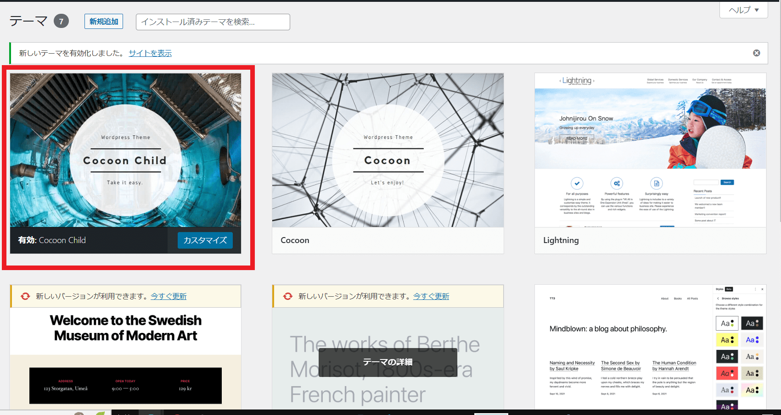Open the Mindblown philosophy blog theme
Viewport: 781px width, 415px height.
point(650,347)
